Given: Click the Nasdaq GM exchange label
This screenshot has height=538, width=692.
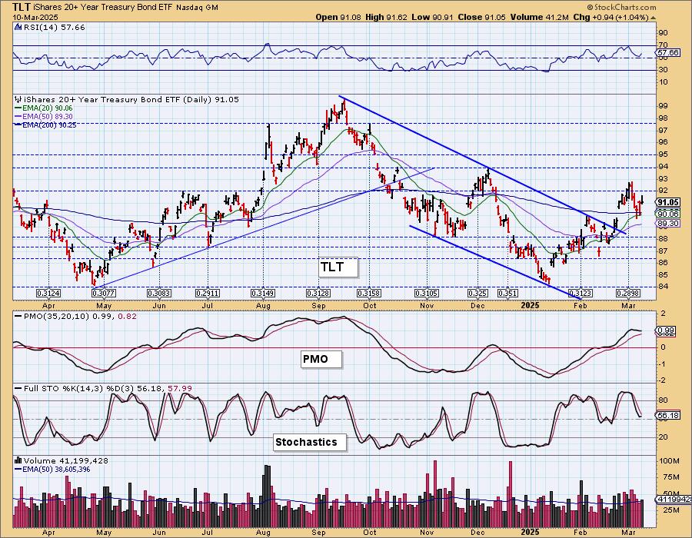Looking at the screenshot, I should point(197,8).
